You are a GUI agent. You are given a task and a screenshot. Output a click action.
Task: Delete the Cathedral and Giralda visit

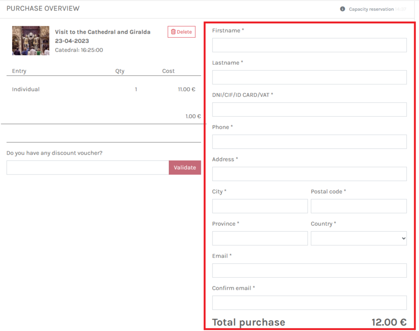[x=181, y=32]
